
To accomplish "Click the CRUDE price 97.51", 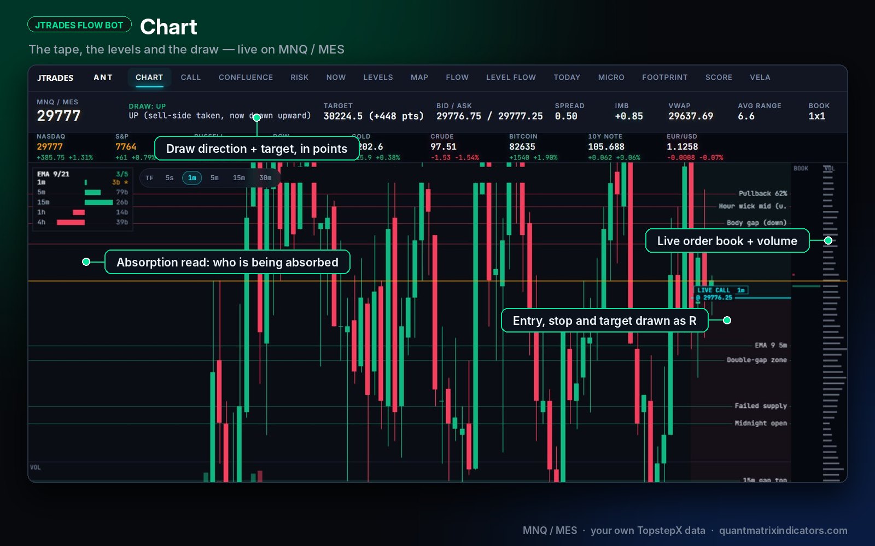I will [x=444, y=147].
